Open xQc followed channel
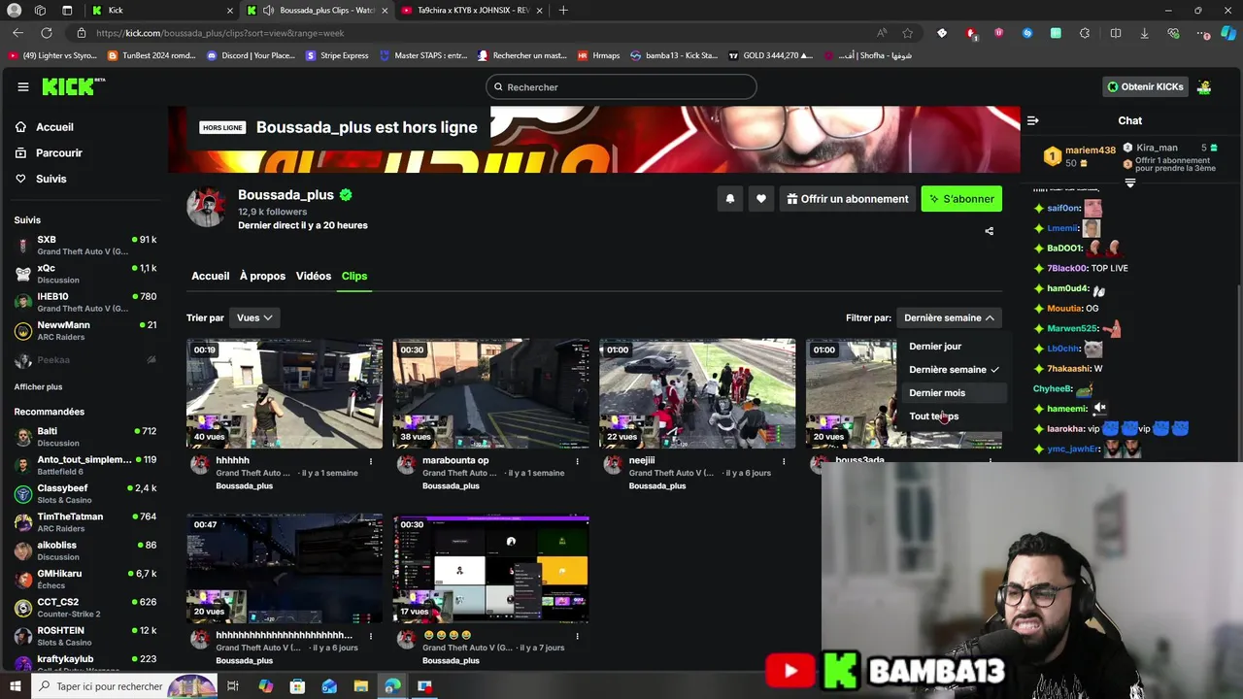The height and width of the screenshot is (699, 1243). 85,274
